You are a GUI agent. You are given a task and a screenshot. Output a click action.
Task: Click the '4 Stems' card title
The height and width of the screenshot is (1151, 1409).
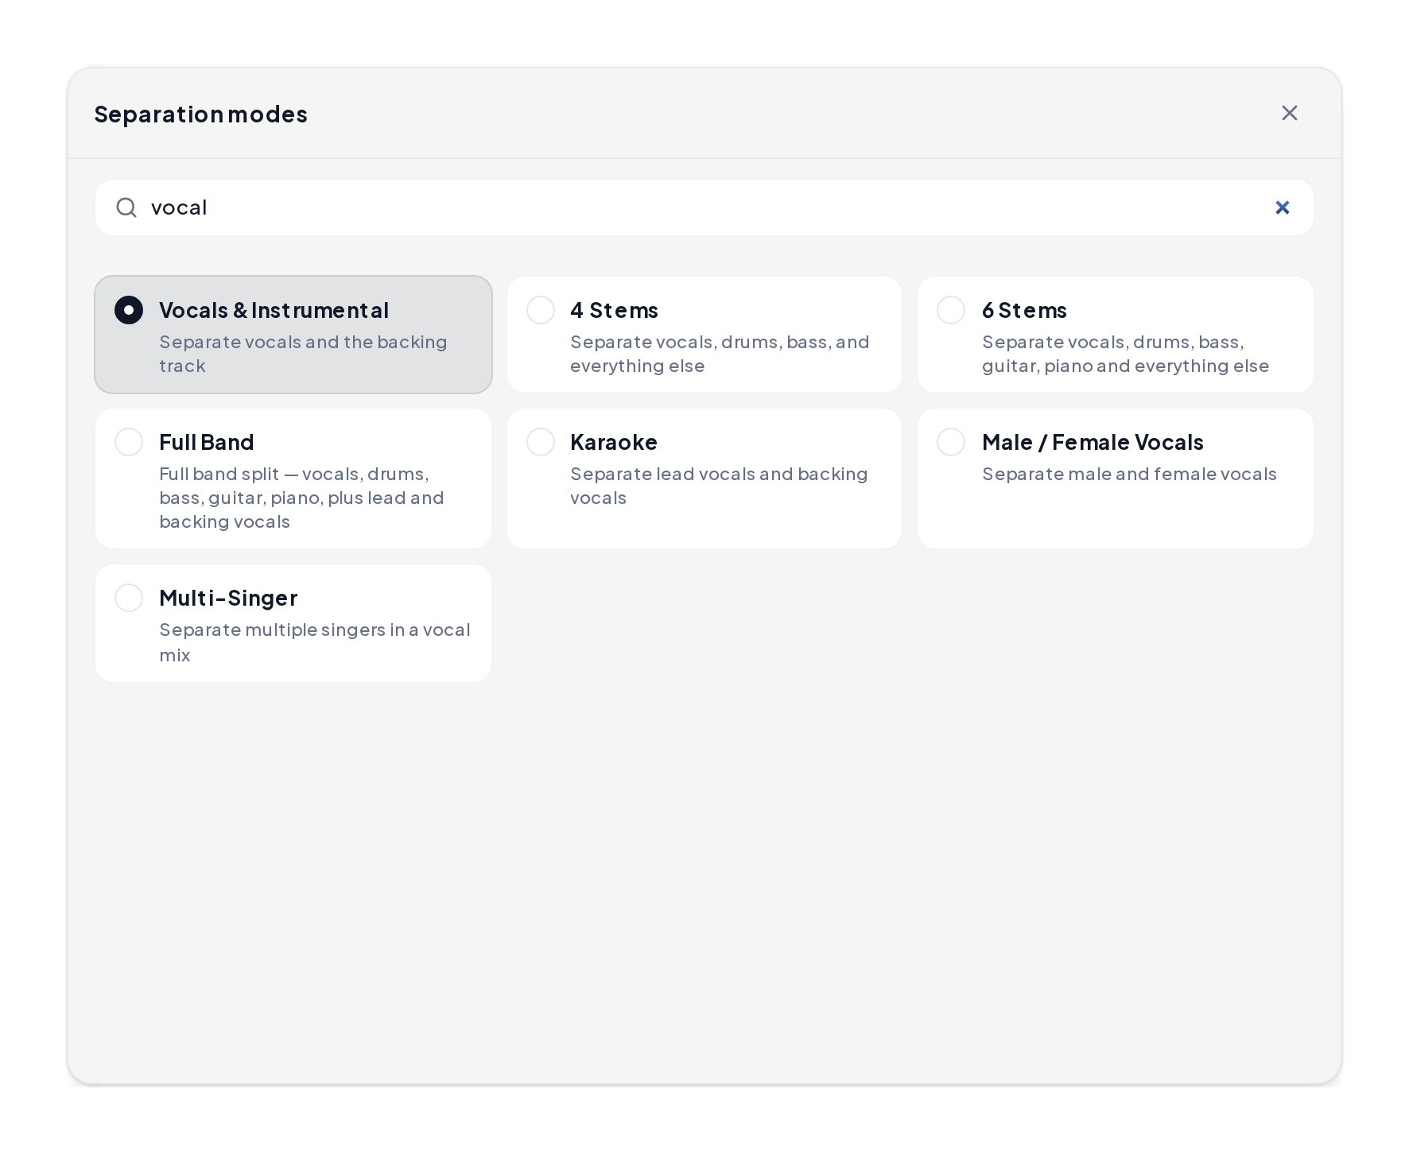pyautogui.click(x=614, y=310)
